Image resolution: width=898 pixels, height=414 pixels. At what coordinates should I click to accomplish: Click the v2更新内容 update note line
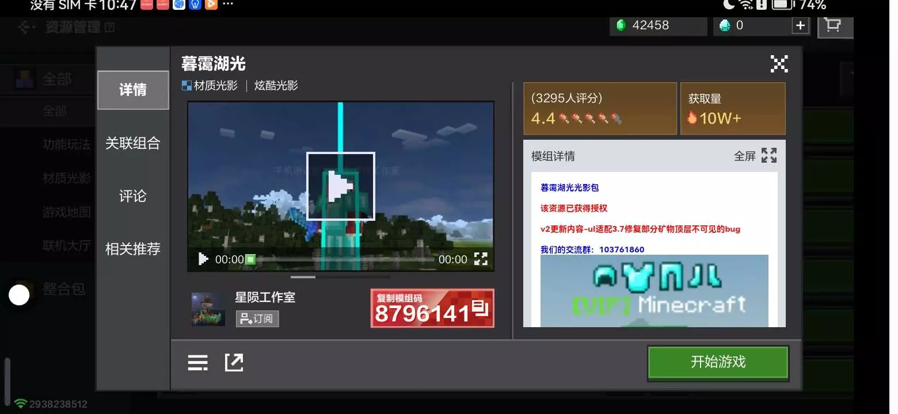pyautogui.click(x=640, y=229)
